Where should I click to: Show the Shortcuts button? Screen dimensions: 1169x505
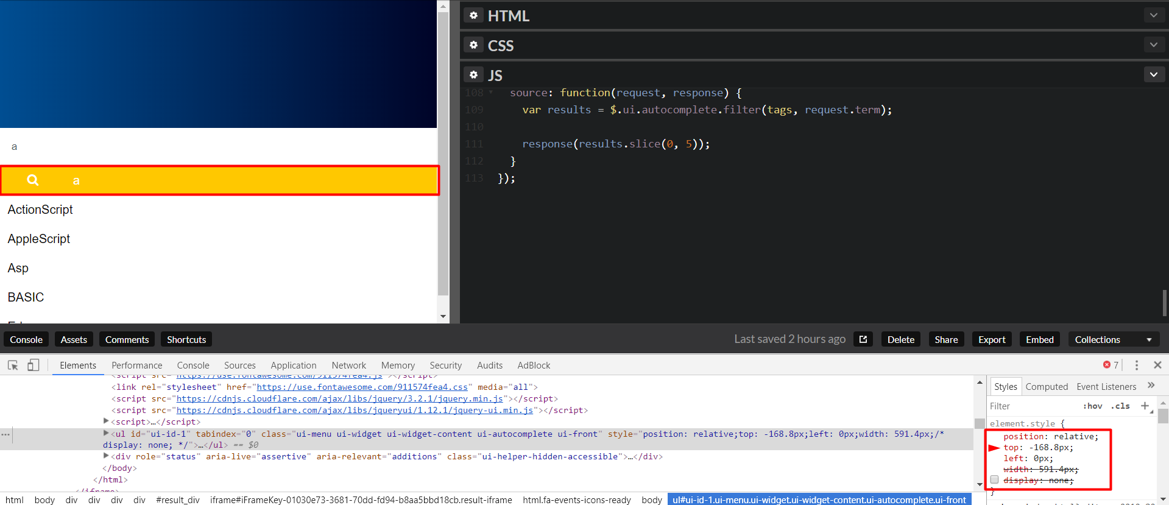click(186, 339)
